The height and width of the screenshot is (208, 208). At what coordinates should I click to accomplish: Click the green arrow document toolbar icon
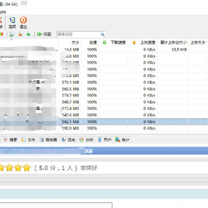pyautogui.click(x=28, y=34)
